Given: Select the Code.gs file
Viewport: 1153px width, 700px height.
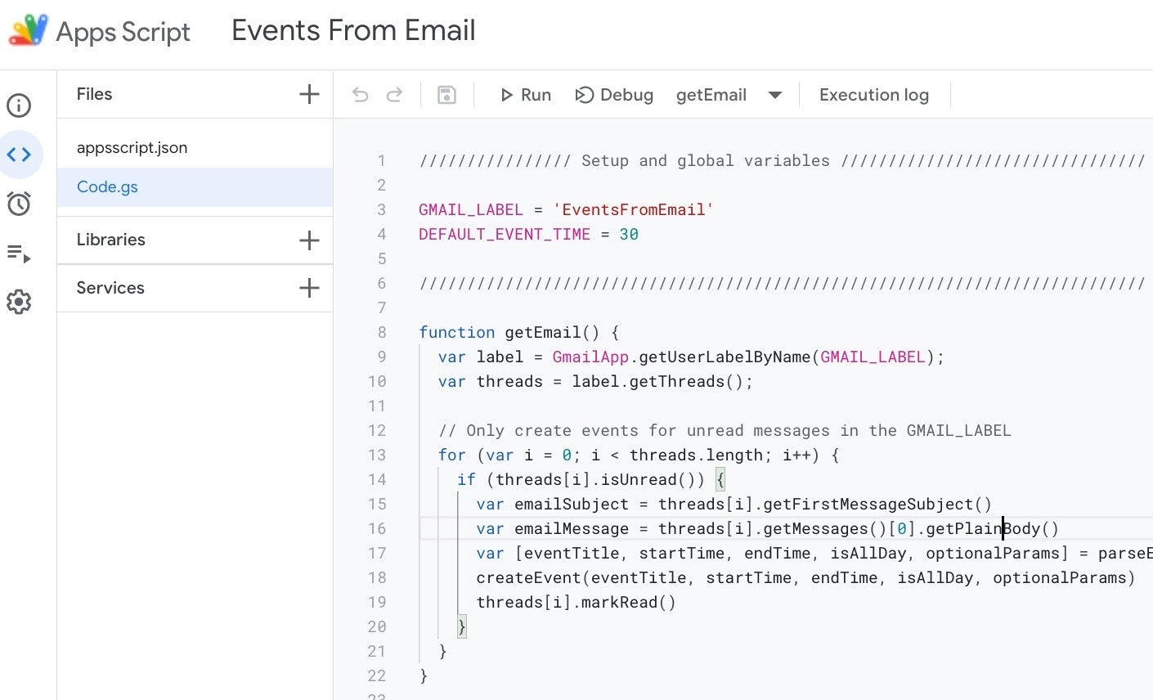Looking at the screenshot, I should [107, 186].
